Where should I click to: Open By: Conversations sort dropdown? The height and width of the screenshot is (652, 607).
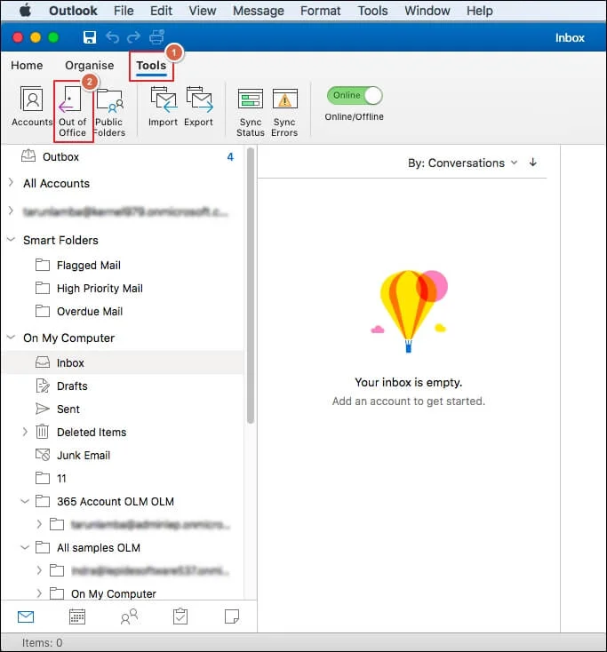462,163
